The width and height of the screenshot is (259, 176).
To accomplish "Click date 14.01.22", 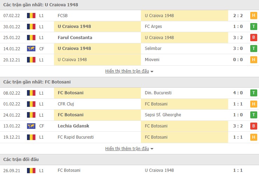I will [x=12, y=49].
